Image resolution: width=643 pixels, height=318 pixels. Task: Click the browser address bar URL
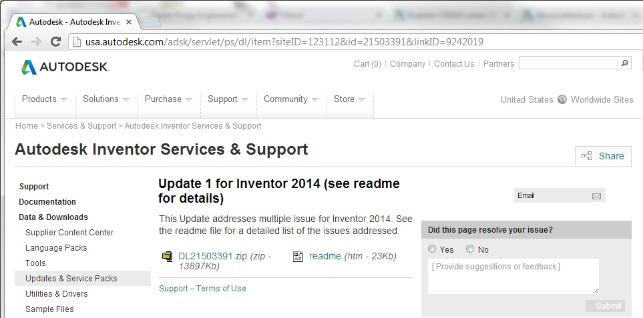[284, 42]
